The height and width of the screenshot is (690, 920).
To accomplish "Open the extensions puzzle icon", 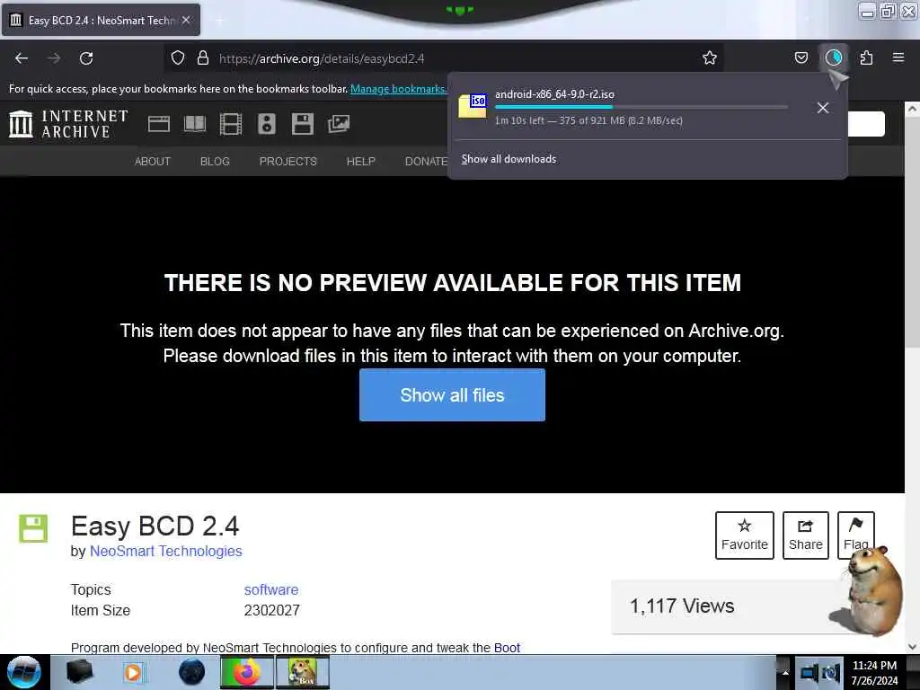I will click(867, 58).
